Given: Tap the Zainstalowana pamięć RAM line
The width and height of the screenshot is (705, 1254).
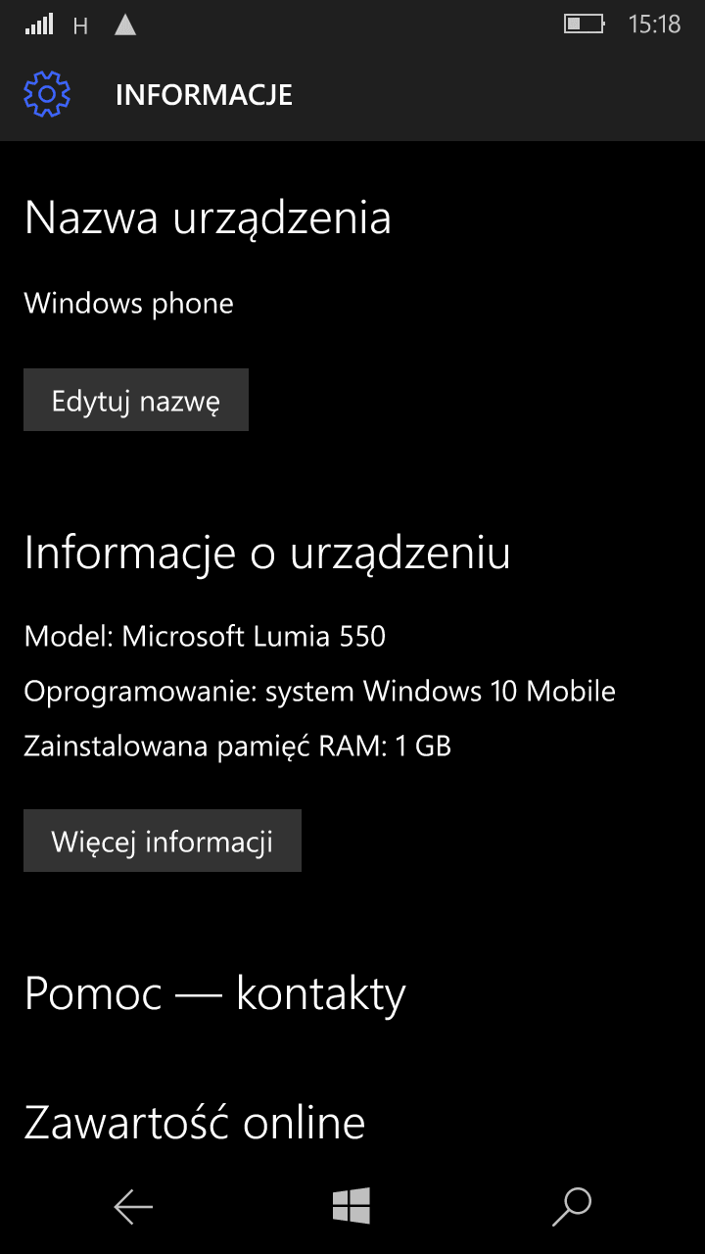Looking at the screenshot, I should 238,747.
